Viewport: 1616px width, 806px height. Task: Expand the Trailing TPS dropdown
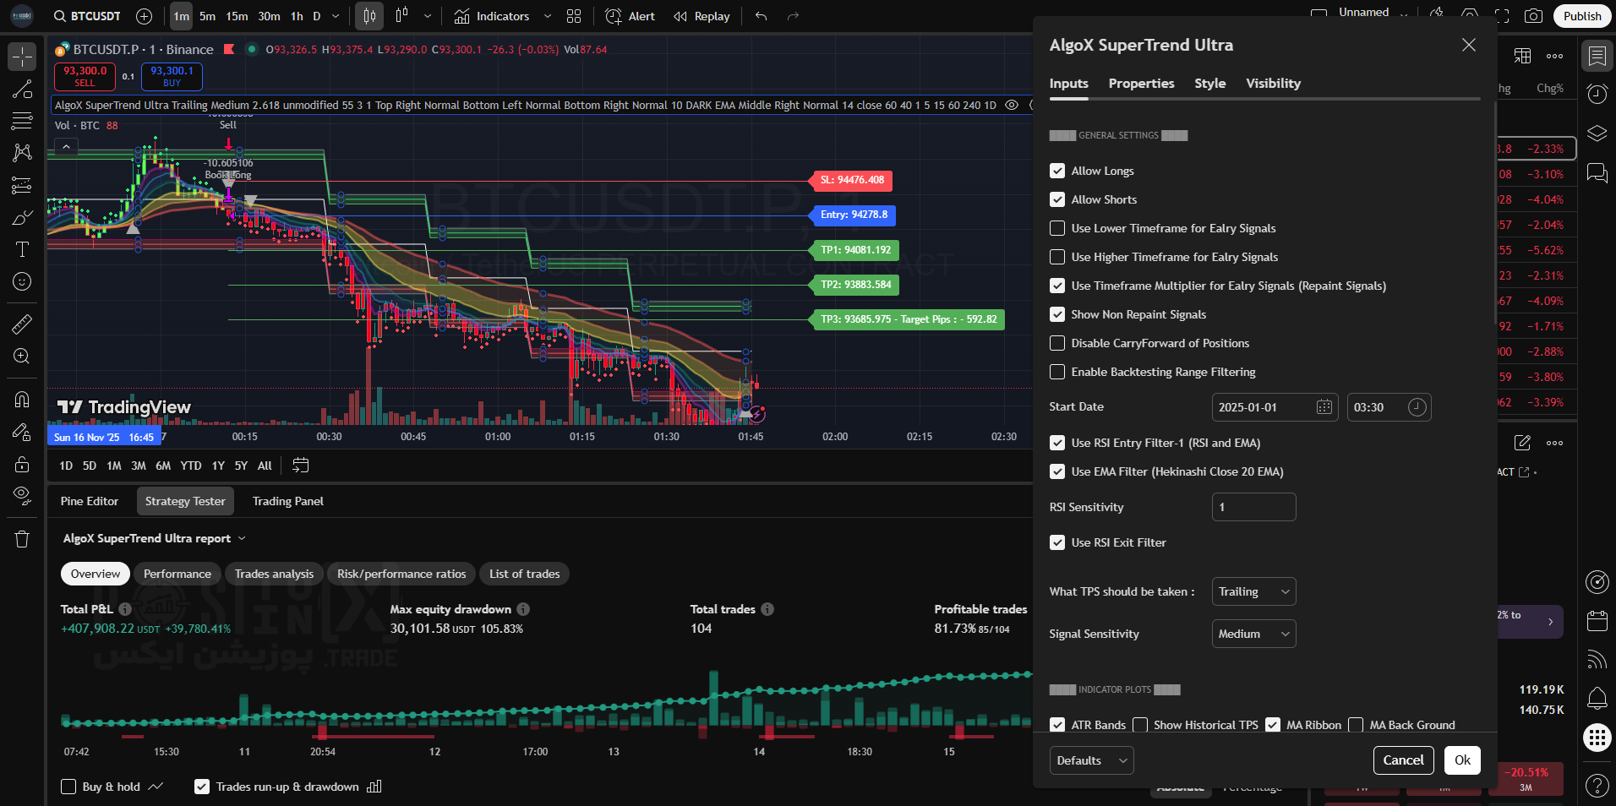click(1253, 591)
